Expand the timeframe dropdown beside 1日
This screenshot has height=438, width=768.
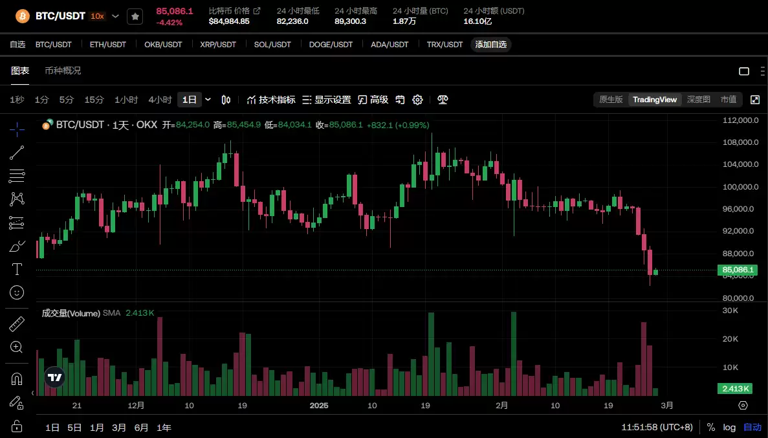click(208, 100)
